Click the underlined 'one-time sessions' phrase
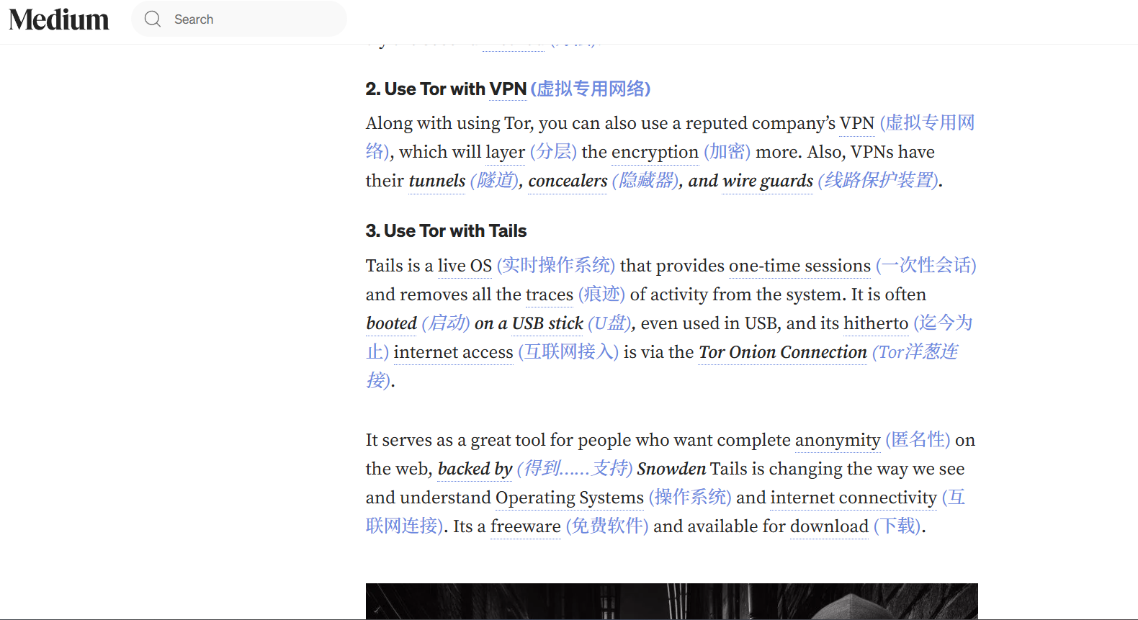Screen dimensions: 1138x620 (799, 266)
